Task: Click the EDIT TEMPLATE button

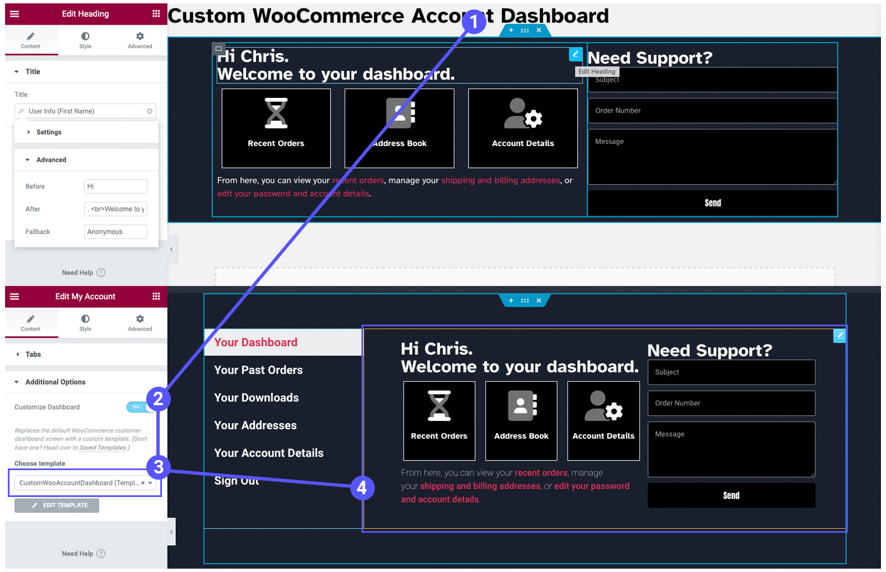Action: tap(57, 505)
